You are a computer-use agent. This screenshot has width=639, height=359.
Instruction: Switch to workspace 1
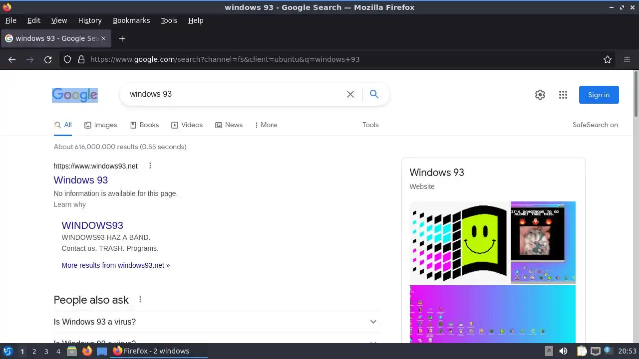pyautogui.click(x=22, y=351)
